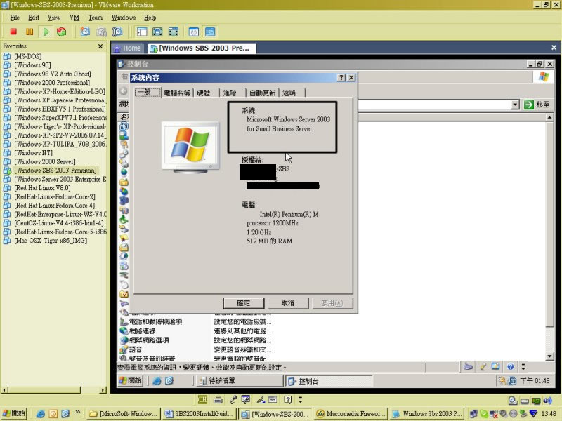Select [Windows 98] in Favorites
562x421 pixels.
[x=32, y=65]
